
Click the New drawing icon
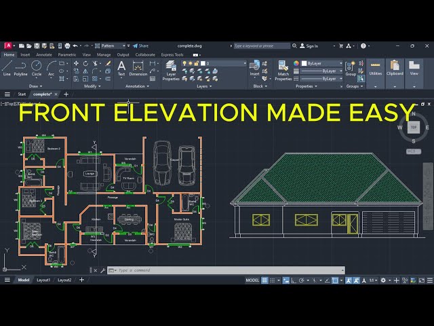22,46
